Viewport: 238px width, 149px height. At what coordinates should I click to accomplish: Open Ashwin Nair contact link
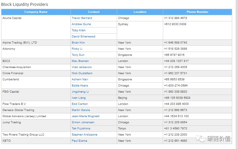tap(80, 79)
